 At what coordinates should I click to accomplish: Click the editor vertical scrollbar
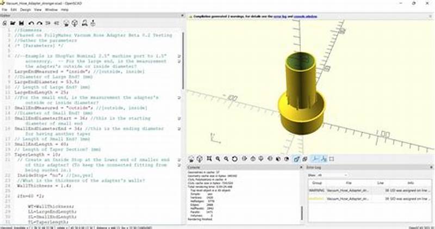point(183,61)
